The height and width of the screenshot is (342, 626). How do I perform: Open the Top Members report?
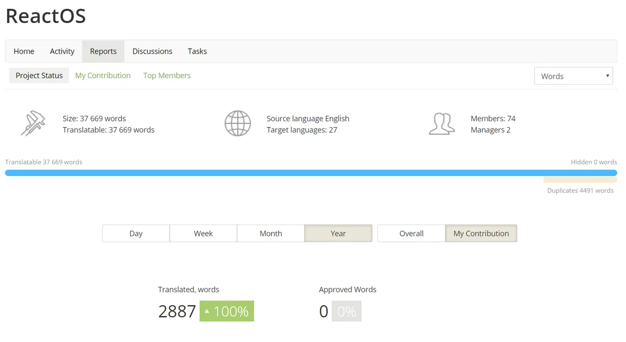coord(167,76)
